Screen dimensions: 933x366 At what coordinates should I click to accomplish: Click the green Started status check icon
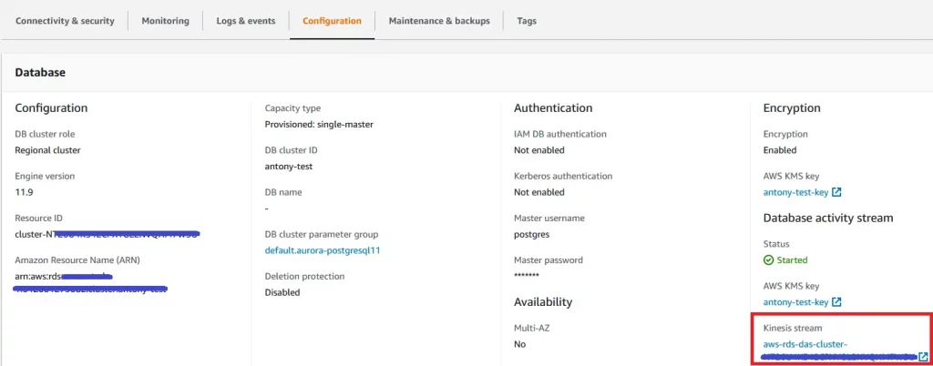click(x=768, y=260)
